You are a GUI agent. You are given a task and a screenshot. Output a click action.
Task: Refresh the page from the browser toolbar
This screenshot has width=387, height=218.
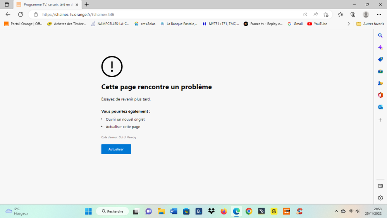[21, 14]
